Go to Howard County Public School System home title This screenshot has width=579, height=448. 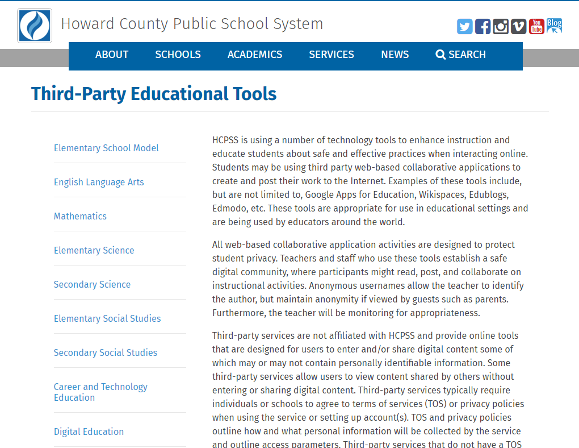[x=192, y=24]
